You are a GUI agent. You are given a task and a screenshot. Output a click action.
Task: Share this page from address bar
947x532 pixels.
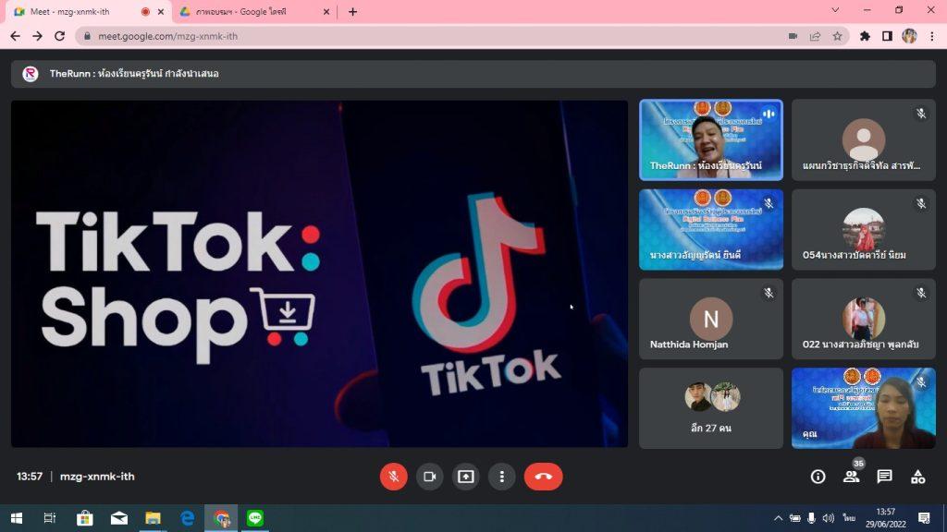pyautogui.click(x=815, y=36)
